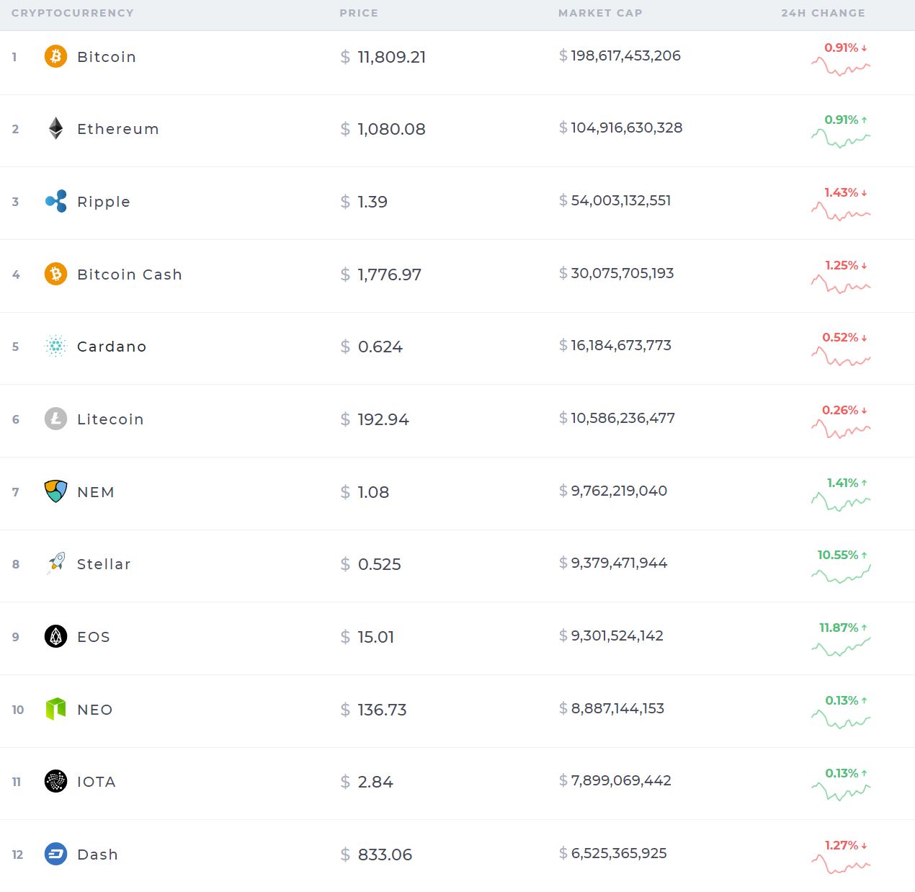Select market cap 198,617,453,206
This screenshot has height=892, width=915.
[626, 55]
